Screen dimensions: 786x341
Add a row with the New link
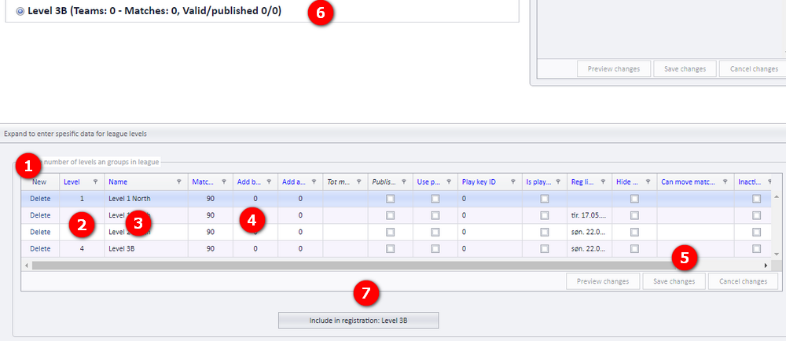[39, 181]
